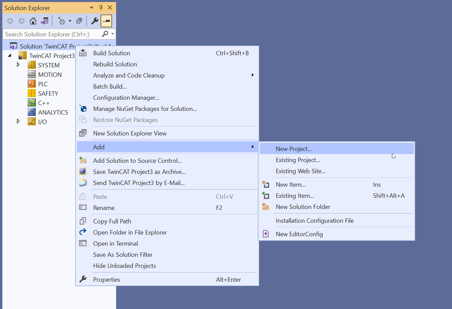Open Properties via the toolbar wrench icon
The width and height of the screenshot is (452, 309).
click(x=95, y=21)
